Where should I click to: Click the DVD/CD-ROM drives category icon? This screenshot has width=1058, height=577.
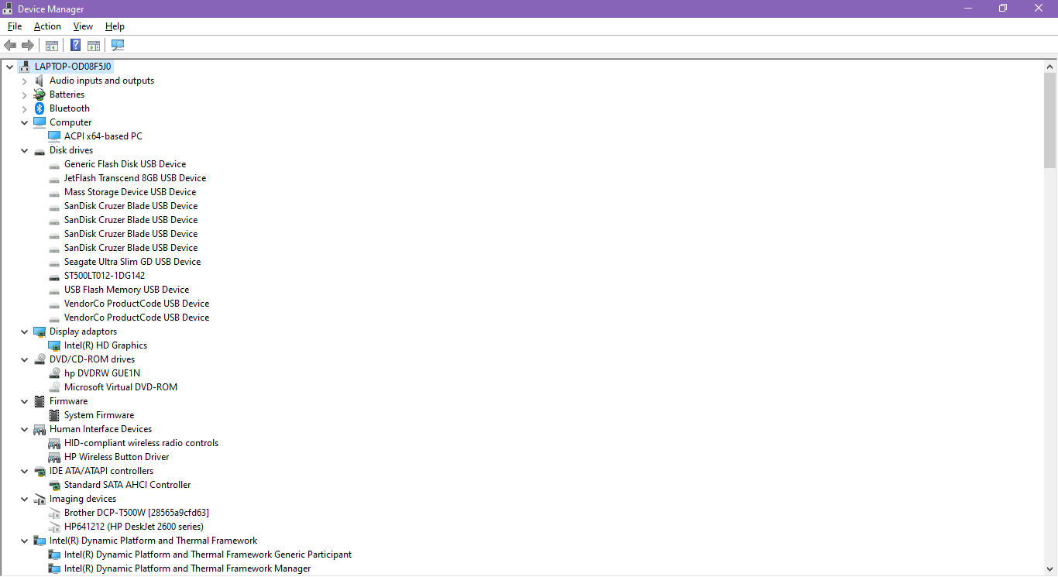(x=40, y=359)
